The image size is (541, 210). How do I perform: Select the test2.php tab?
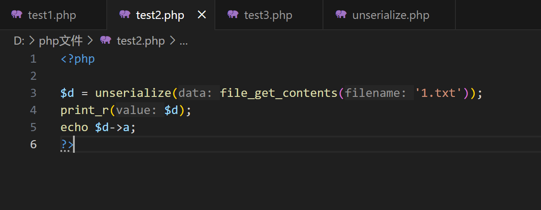(161, 15)
